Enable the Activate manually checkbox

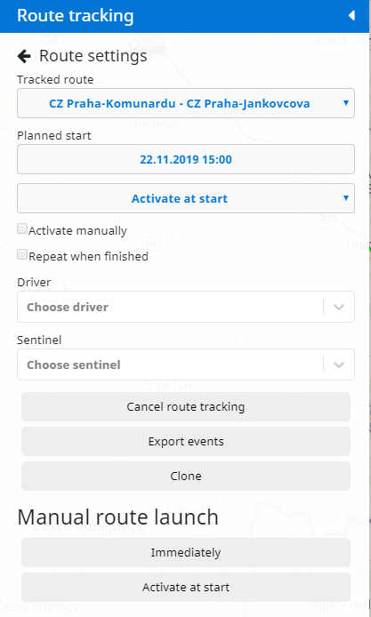22,228
